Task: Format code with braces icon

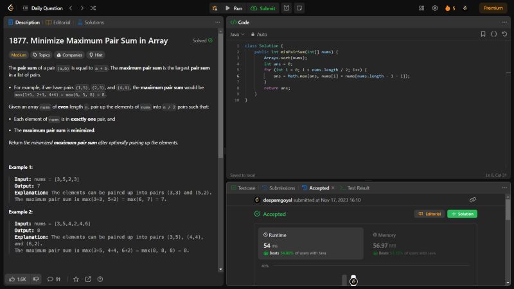Action: coord(493,34)
